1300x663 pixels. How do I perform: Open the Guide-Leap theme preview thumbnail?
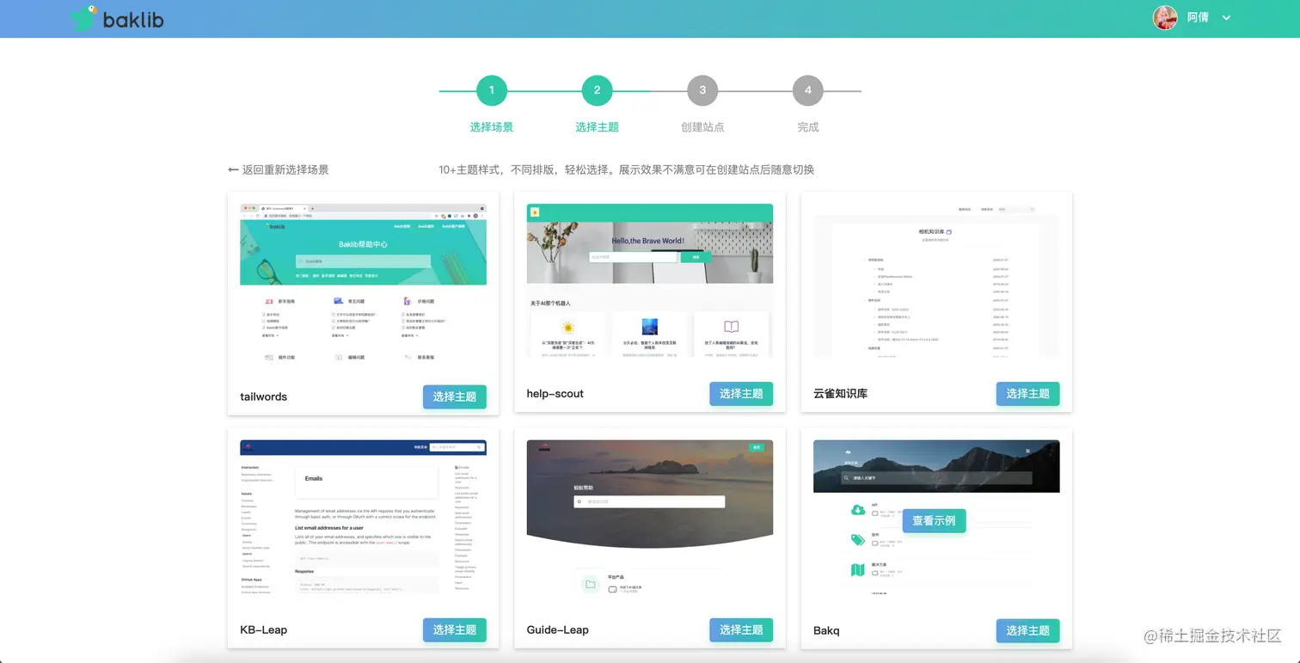(x=650, y=517)
